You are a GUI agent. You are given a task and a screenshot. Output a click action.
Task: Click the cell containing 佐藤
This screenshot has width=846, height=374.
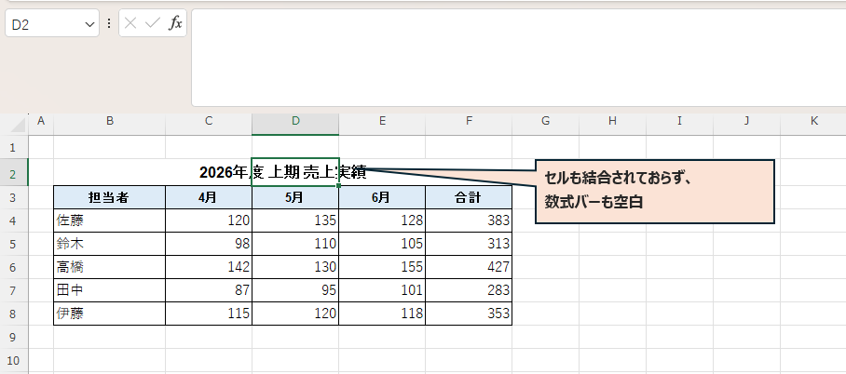click(x=110, y=220)
